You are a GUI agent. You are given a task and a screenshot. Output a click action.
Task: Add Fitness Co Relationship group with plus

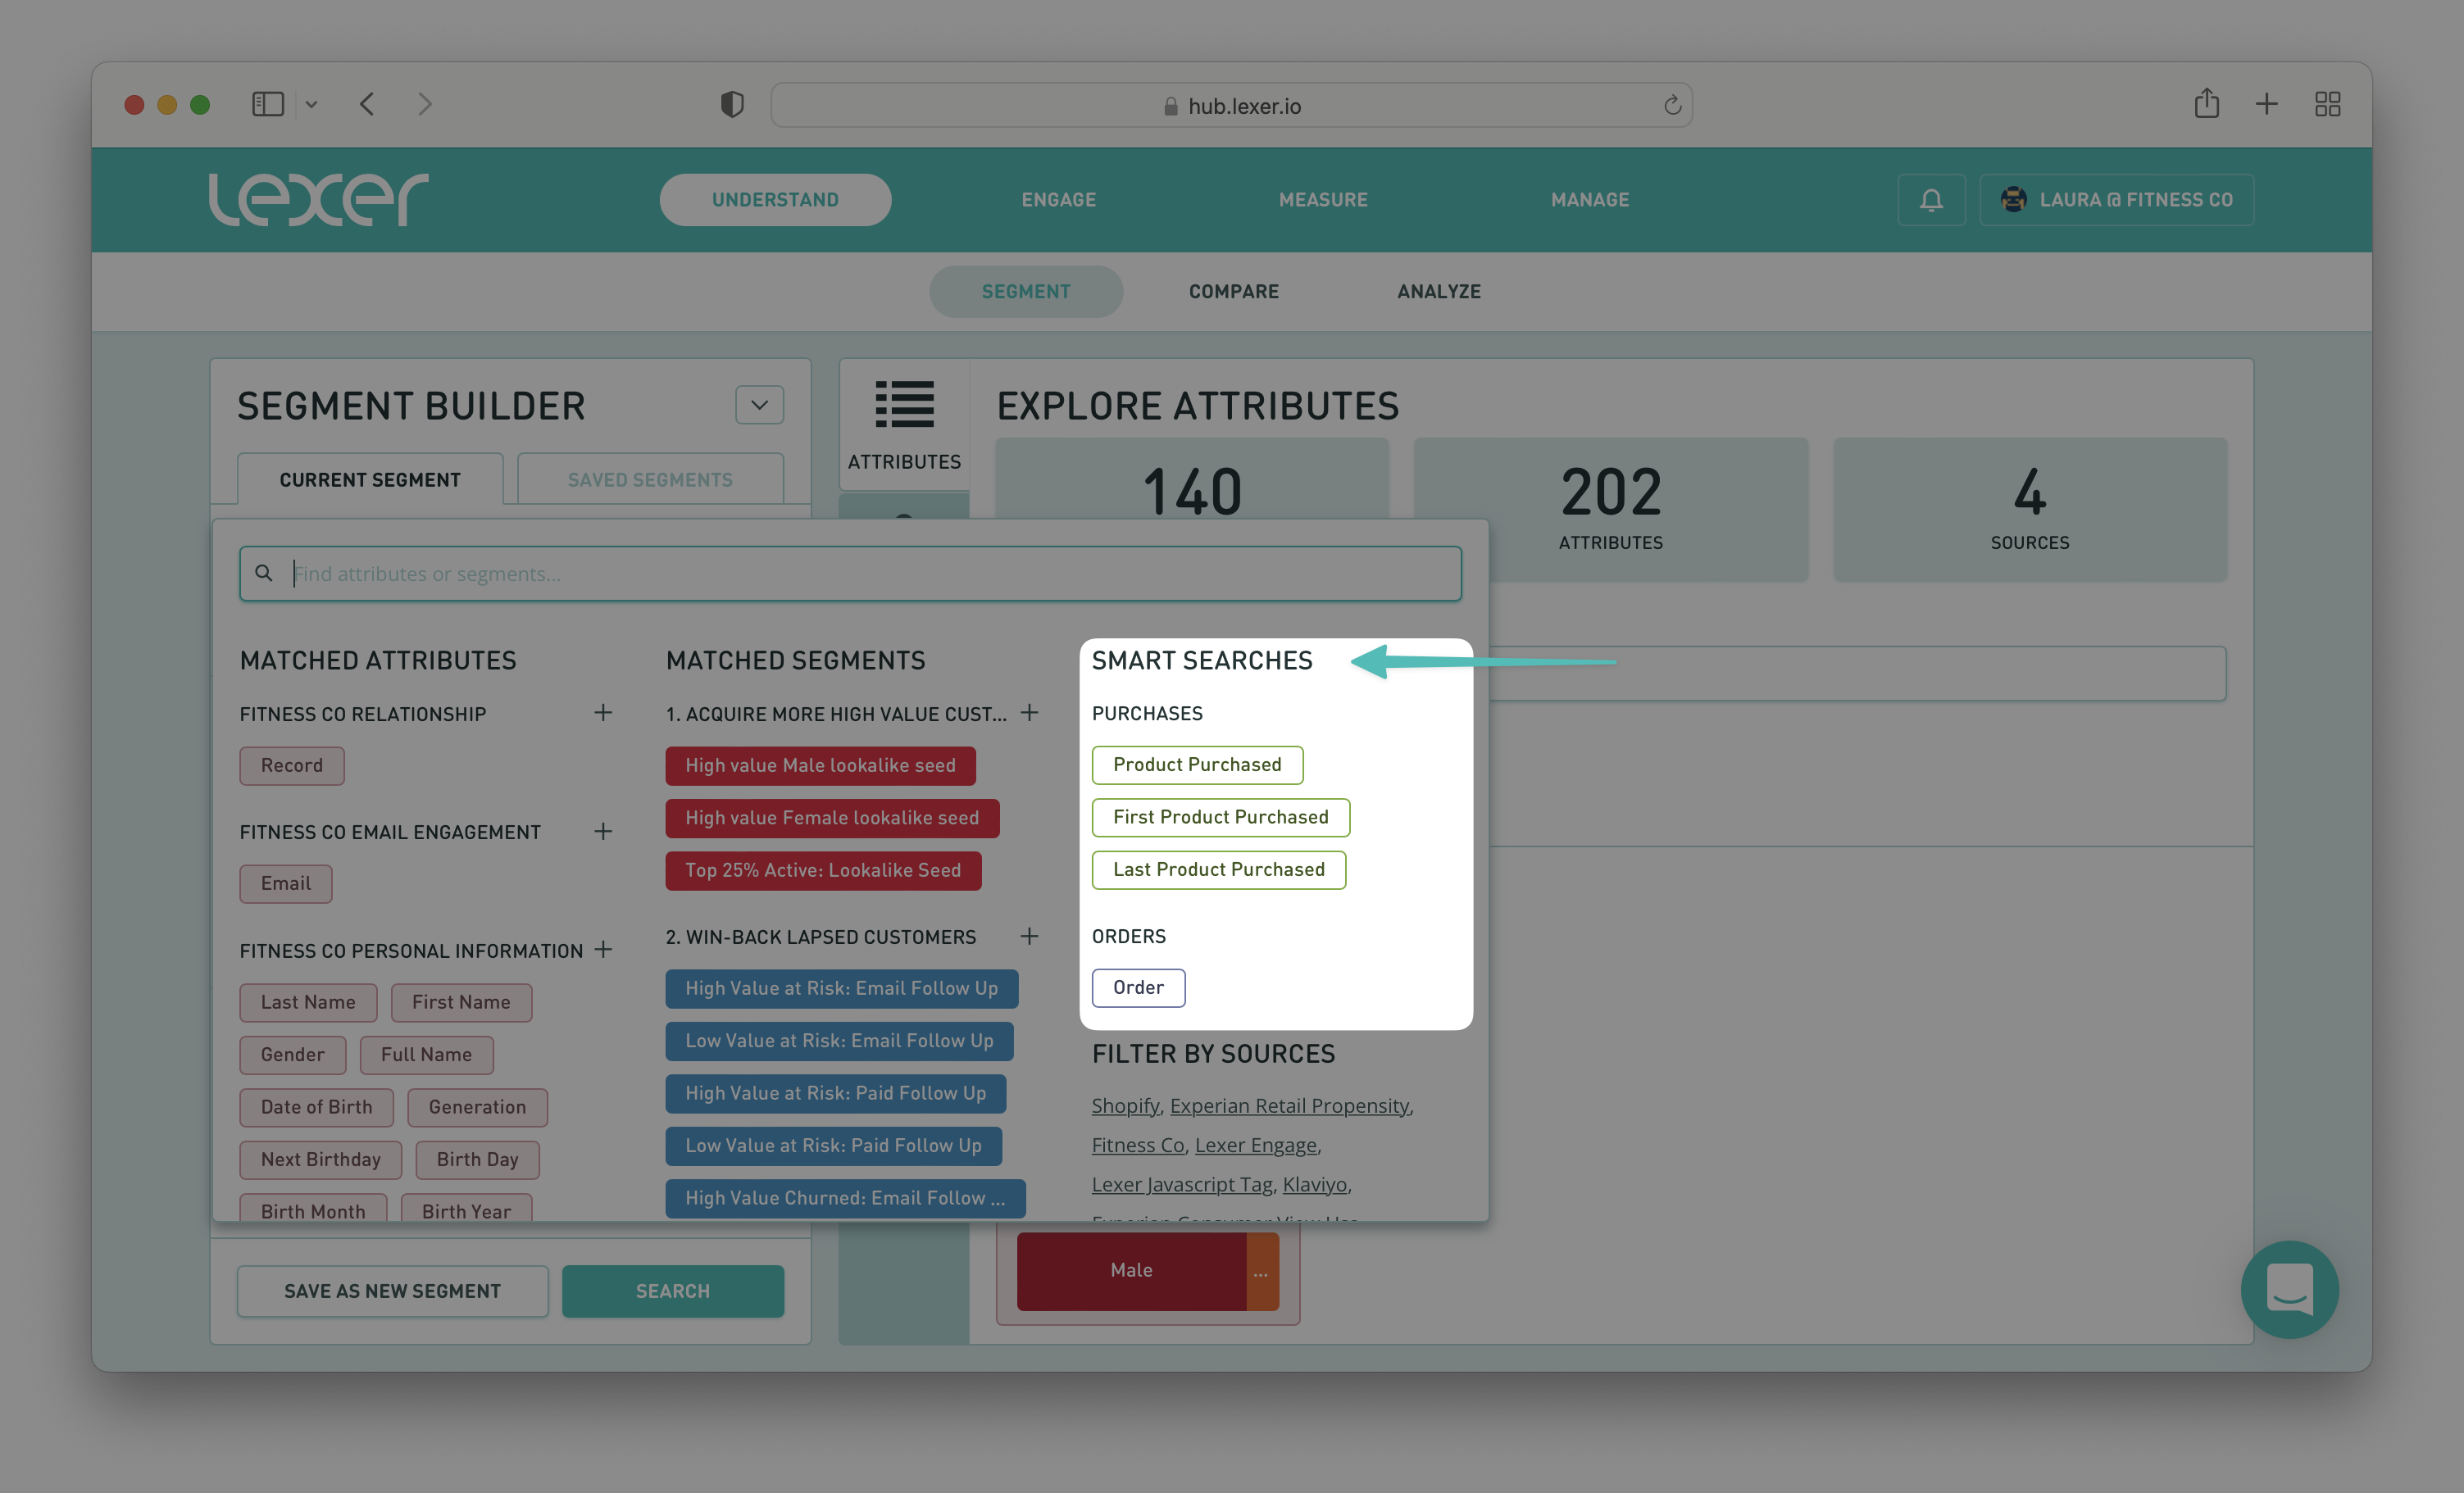[602, 713]
